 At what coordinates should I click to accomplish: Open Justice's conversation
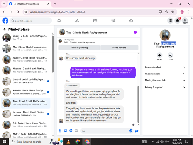pos(26,59)
